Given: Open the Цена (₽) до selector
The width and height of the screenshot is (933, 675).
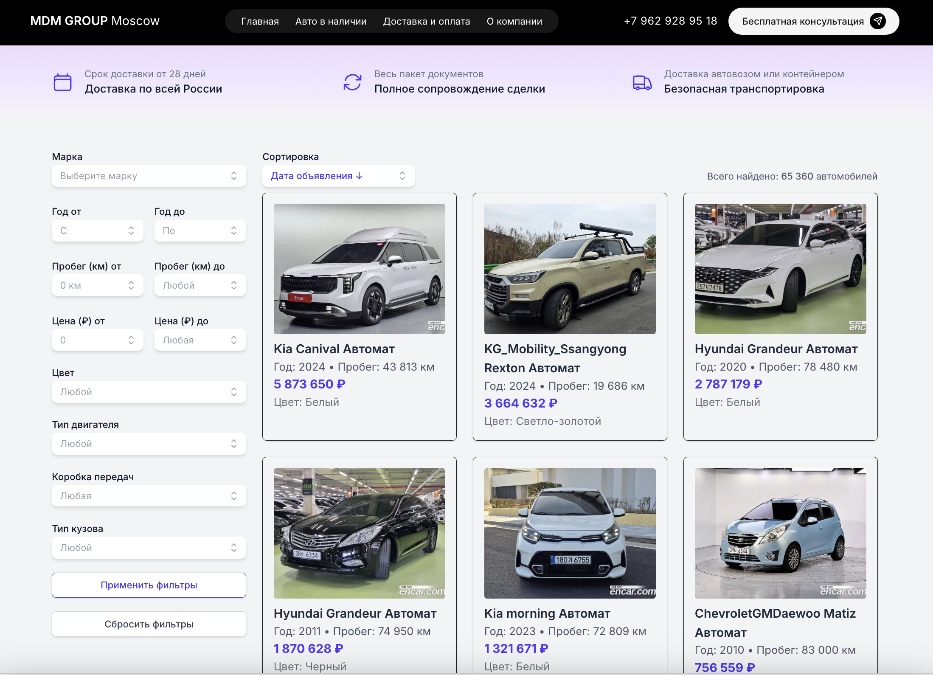Looking at the screenshot, I should 200,340.
